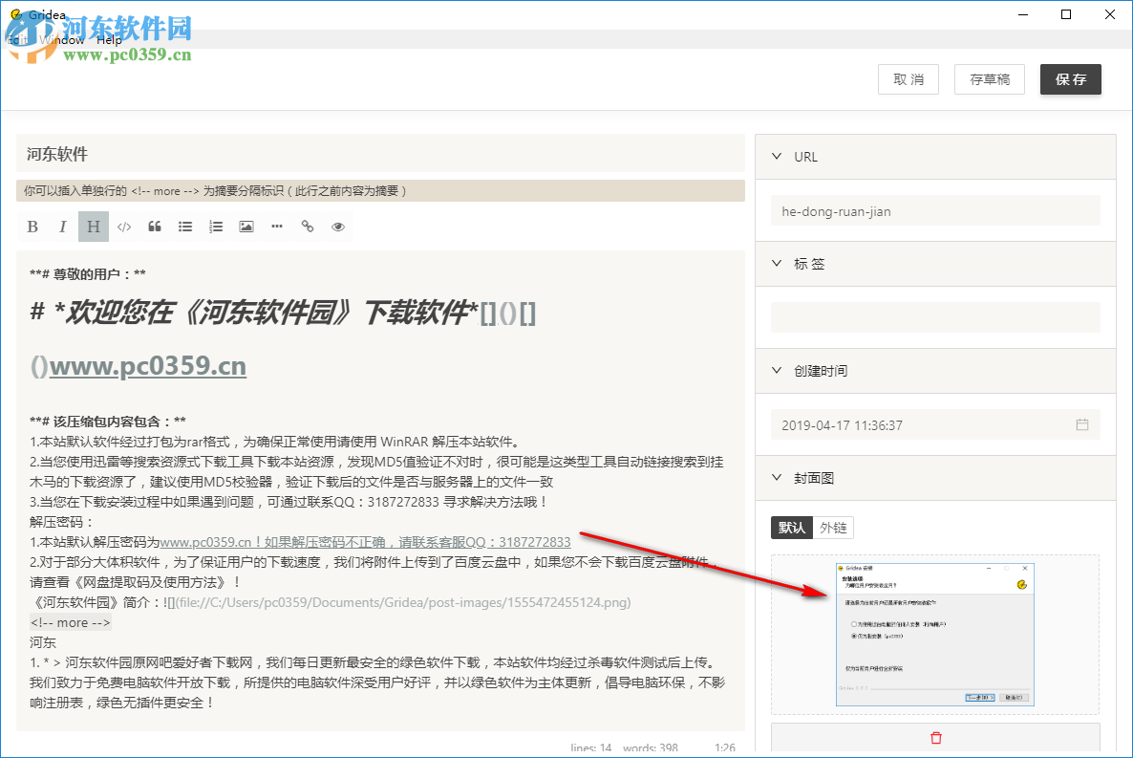The height and width of the screenshot is (758, 1133).
Task: Create a numbered list
Action: click(216, 227)
